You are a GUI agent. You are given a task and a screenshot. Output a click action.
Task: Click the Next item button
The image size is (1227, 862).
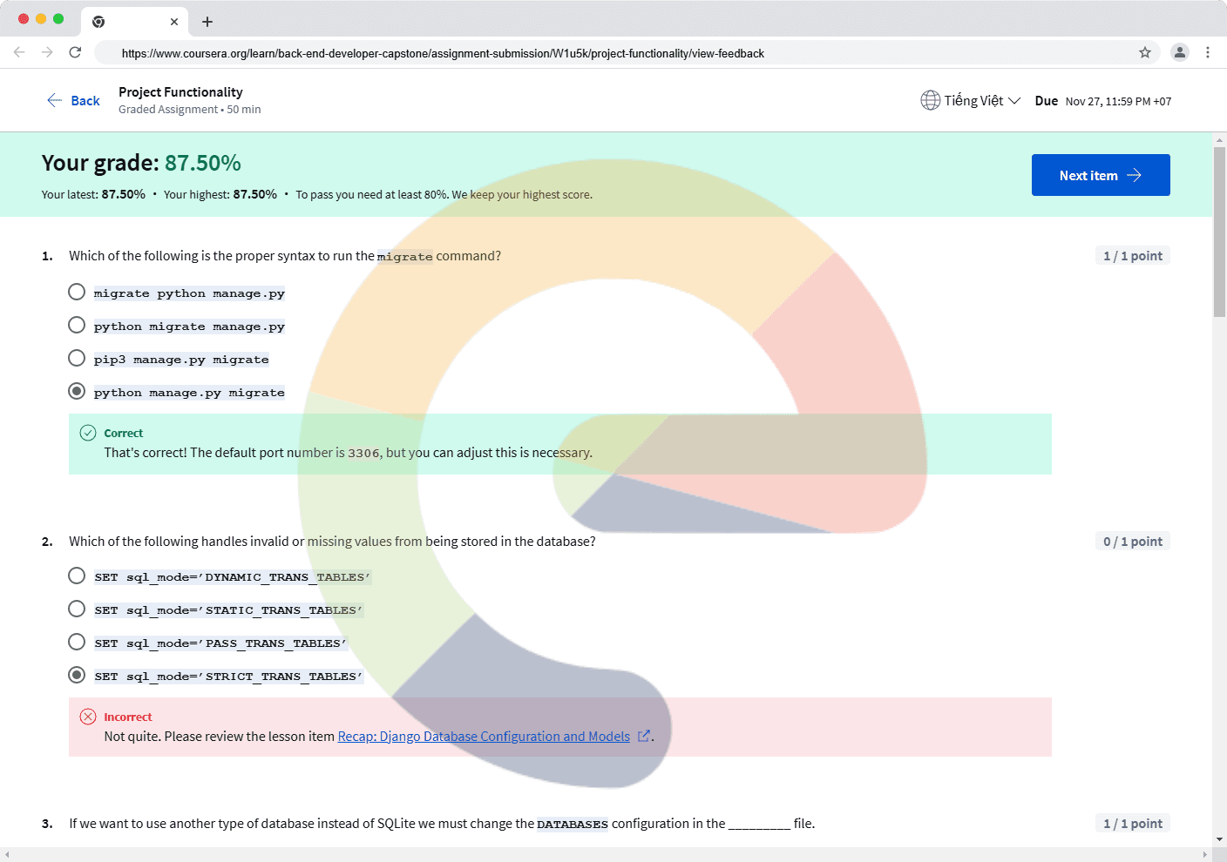[1100, 175]
